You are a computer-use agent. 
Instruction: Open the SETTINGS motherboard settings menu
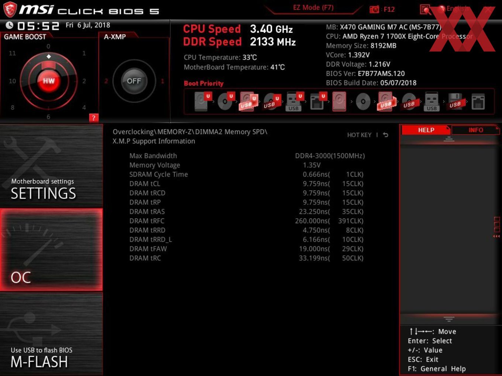point(51,166)
